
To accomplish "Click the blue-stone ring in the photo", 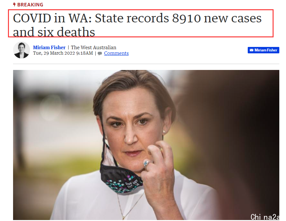I will click(147, 163).
